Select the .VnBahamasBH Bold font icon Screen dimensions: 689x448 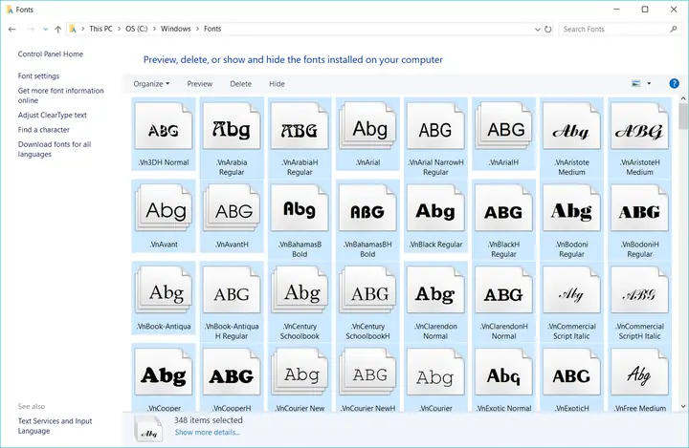pyautogui.click(x=367, y=208)
